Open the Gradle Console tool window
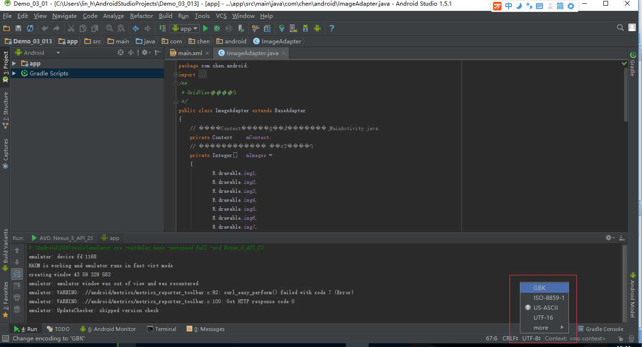Image resolution: width=642 pixels, height=347 pixels. tap(601, 329)
